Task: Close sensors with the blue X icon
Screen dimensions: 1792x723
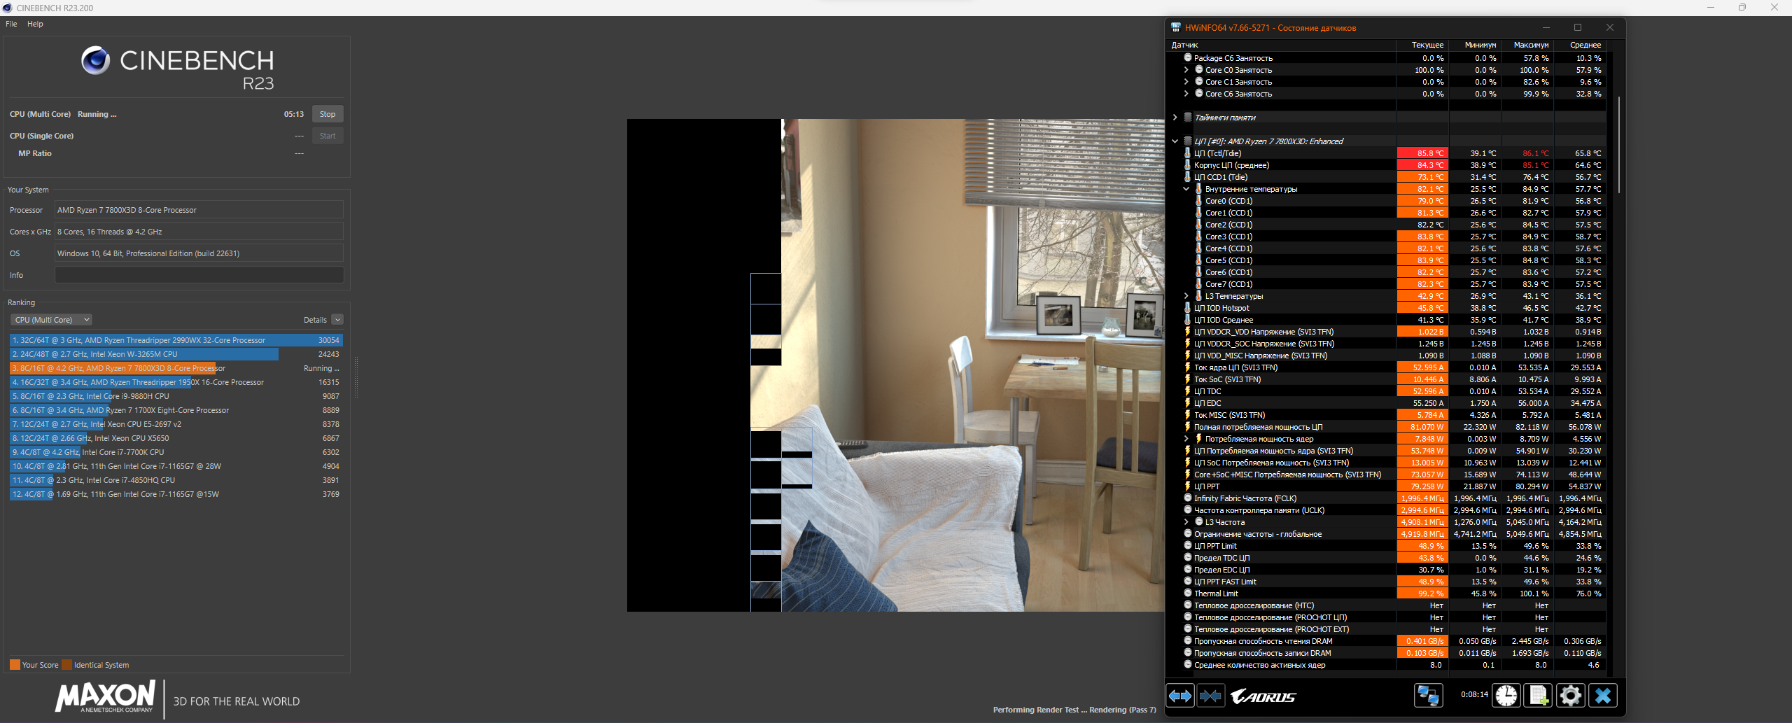Action: click(1603, 696)
